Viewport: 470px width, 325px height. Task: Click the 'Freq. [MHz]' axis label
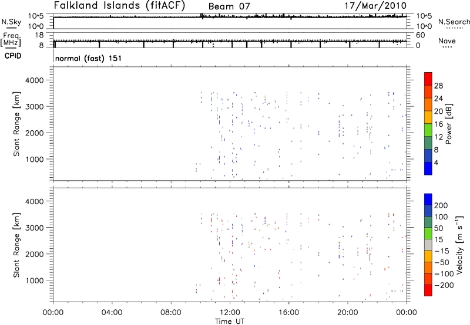11,40
